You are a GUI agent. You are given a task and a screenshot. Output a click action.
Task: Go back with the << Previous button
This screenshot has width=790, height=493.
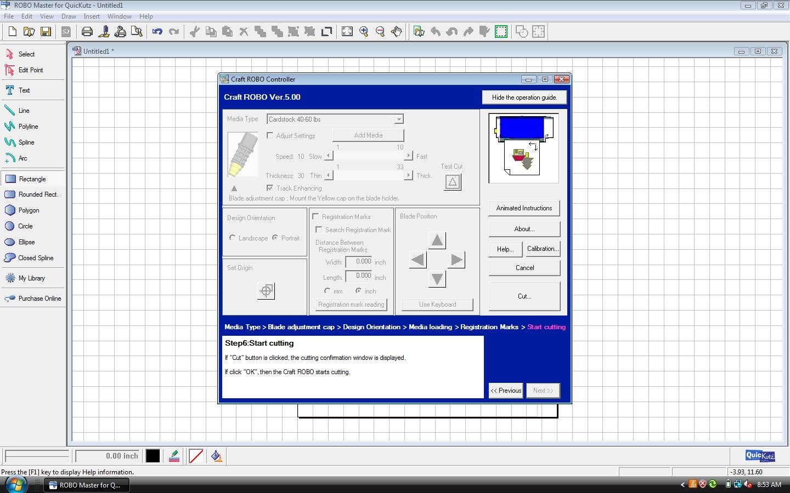506,391
